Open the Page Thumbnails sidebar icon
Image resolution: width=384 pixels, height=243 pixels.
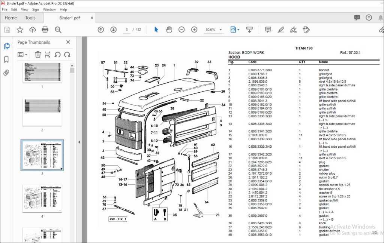[7, 46]
